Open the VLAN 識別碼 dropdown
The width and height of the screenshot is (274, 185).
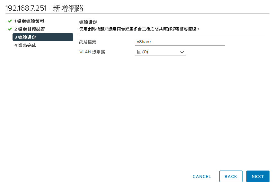pyautogui.click(x=160, y=52)
